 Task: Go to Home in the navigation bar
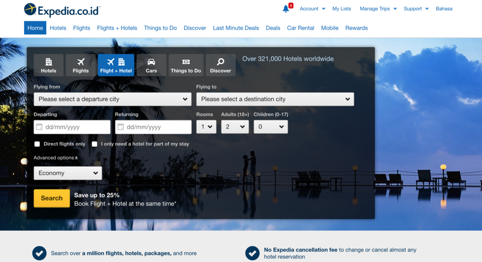35,28
